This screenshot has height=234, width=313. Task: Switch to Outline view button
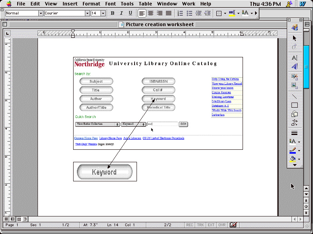pyautogui.click(x=25, y=219)
